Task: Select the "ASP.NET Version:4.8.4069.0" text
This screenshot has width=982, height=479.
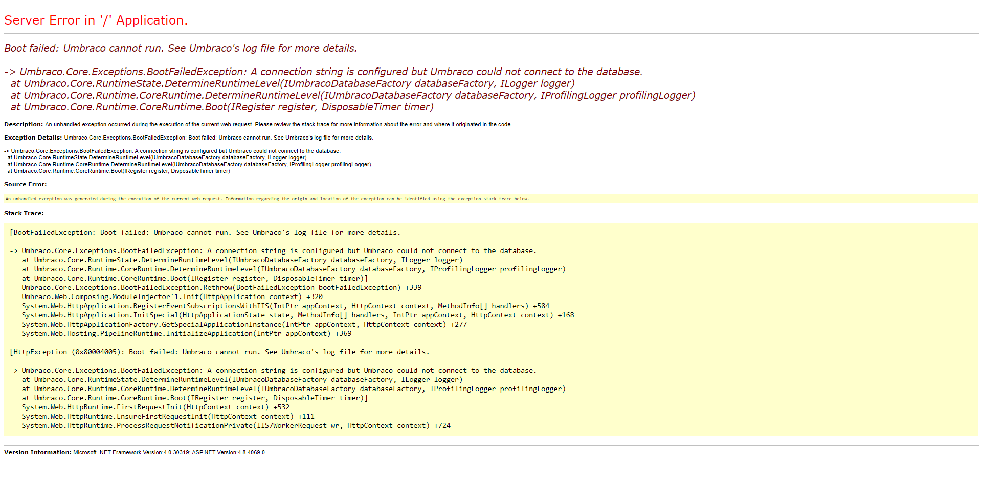Action: pos(228,452)
